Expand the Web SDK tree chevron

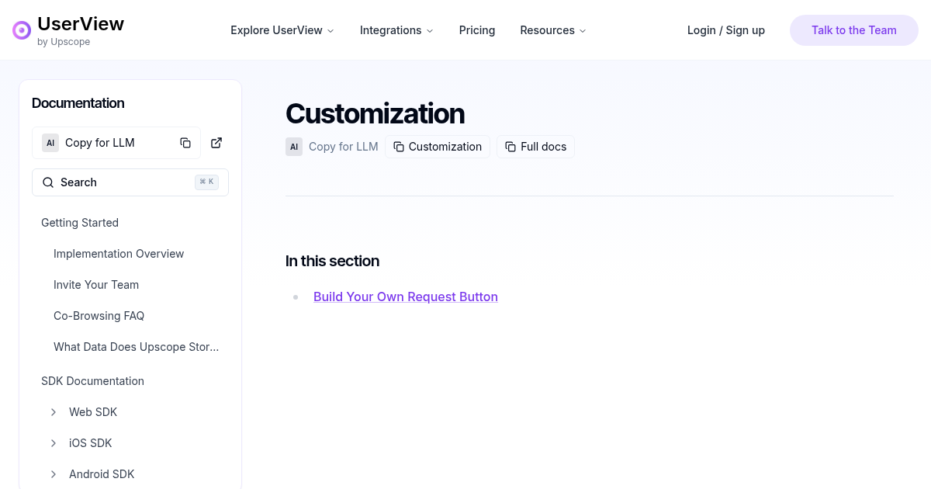coord(54,412)
